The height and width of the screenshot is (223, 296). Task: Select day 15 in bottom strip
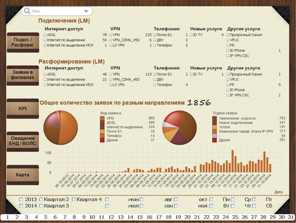[x=140, y=217]
